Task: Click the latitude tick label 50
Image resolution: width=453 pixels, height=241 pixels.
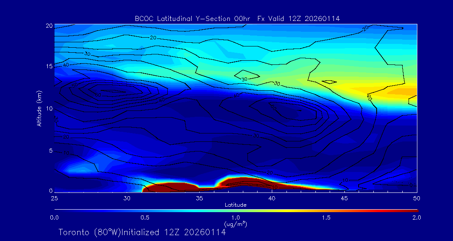Action: coord(417,198)
